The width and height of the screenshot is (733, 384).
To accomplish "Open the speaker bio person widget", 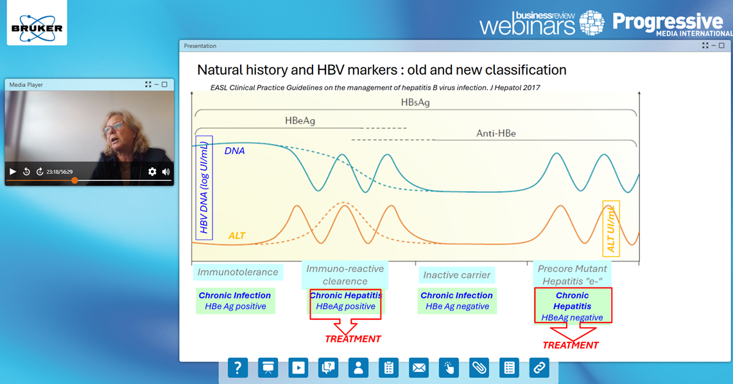I will 358,368.
